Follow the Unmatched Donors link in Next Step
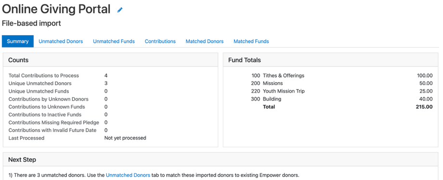The width and height of the screenshot is (443, 180). click(128, 175)
